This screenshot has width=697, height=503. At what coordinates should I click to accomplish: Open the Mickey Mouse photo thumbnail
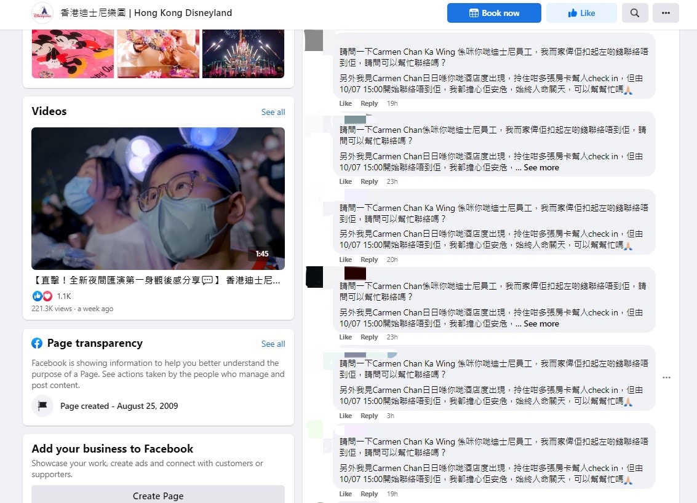pos(73,53)
